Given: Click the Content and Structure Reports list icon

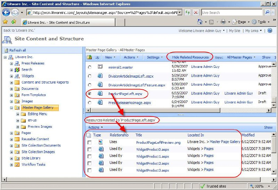Looking at the screenshot, I should 17,82.
